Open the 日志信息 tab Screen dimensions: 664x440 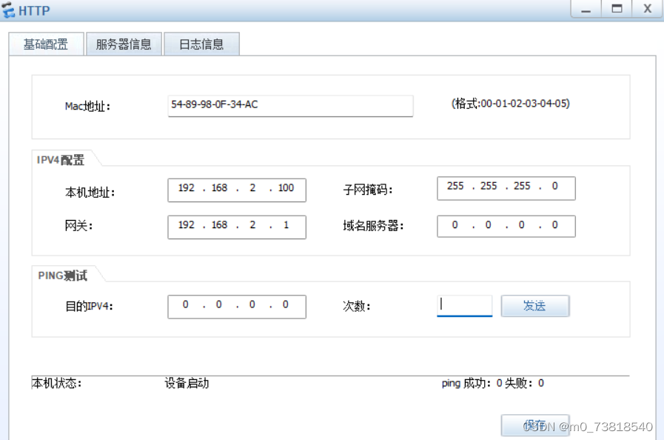[202, 44]
